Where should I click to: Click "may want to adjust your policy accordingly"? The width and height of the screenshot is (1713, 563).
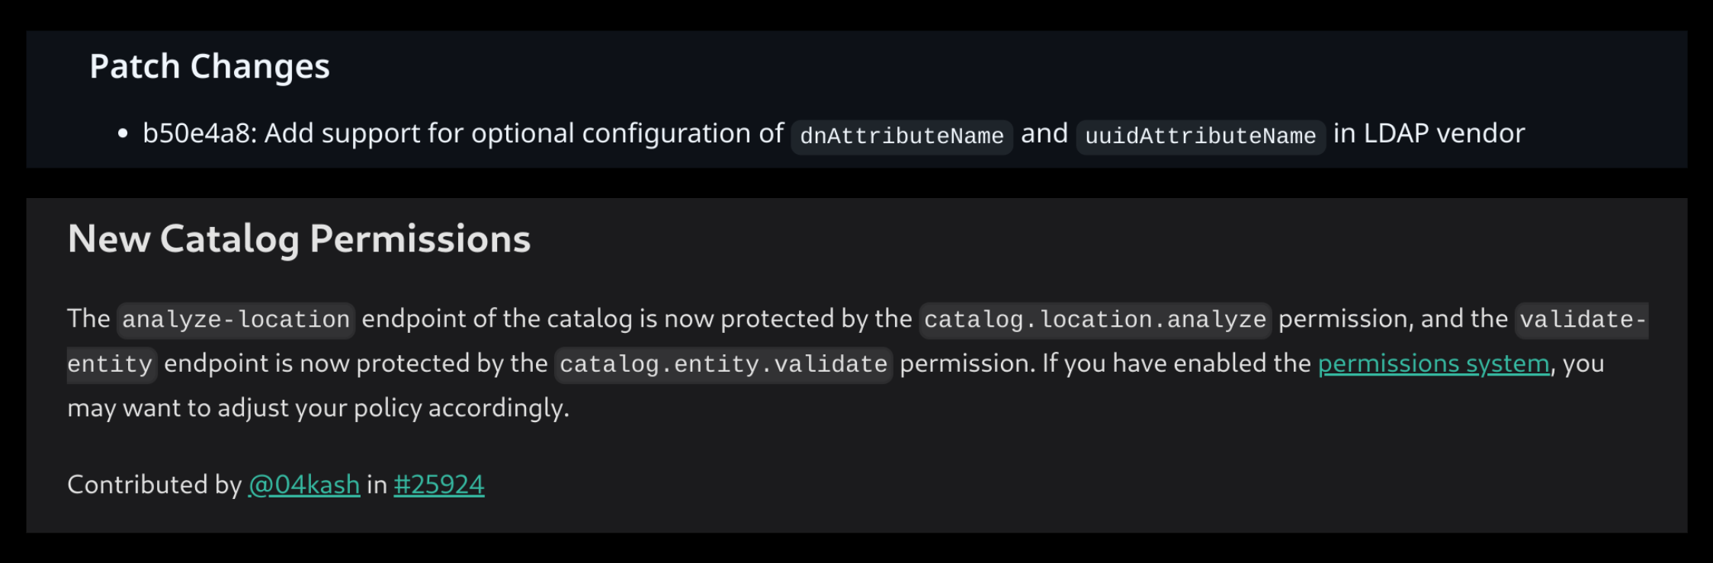pos(318,409)
